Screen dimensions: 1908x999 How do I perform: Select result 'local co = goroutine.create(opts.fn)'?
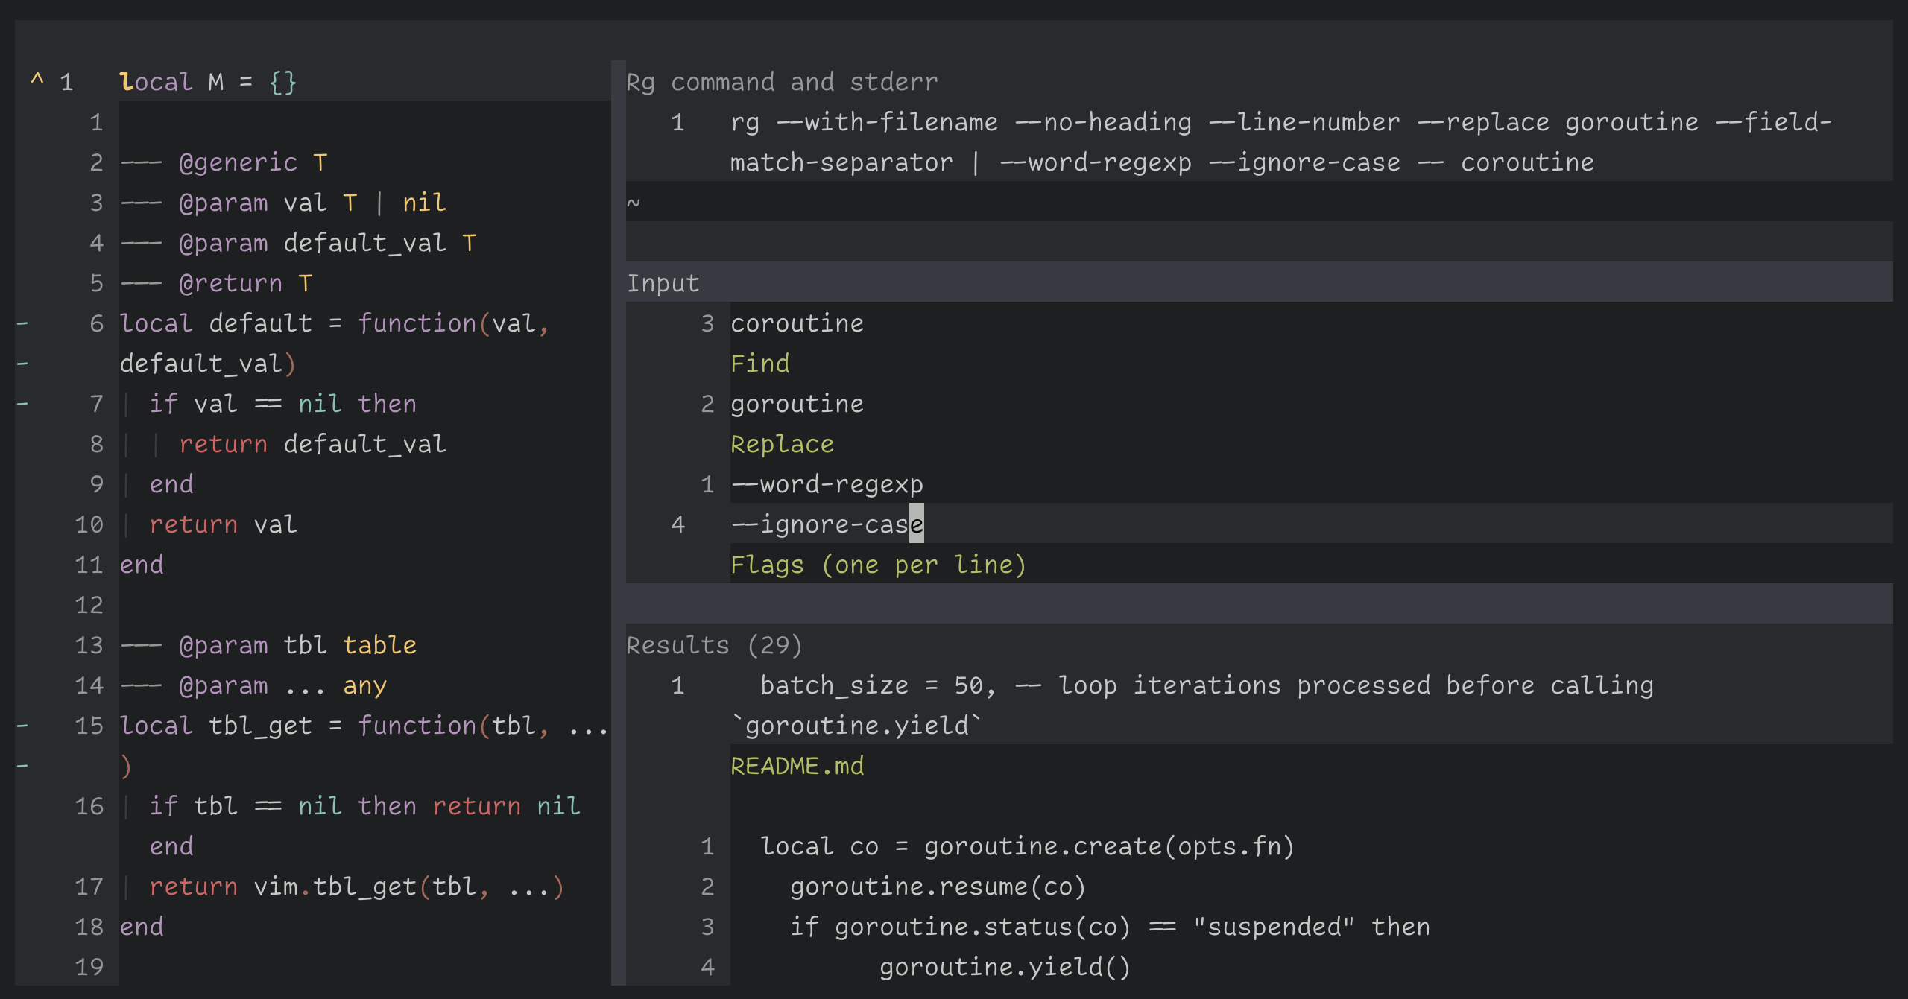1028,846
